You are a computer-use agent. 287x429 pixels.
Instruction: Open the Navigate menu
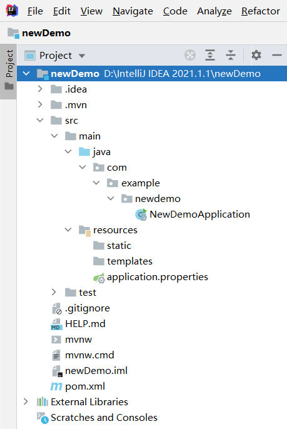(133, 11)
